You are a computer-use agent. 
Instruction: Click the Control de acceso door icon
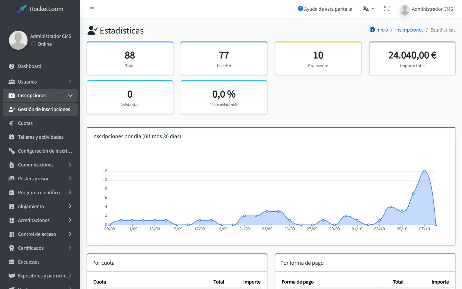12,234
